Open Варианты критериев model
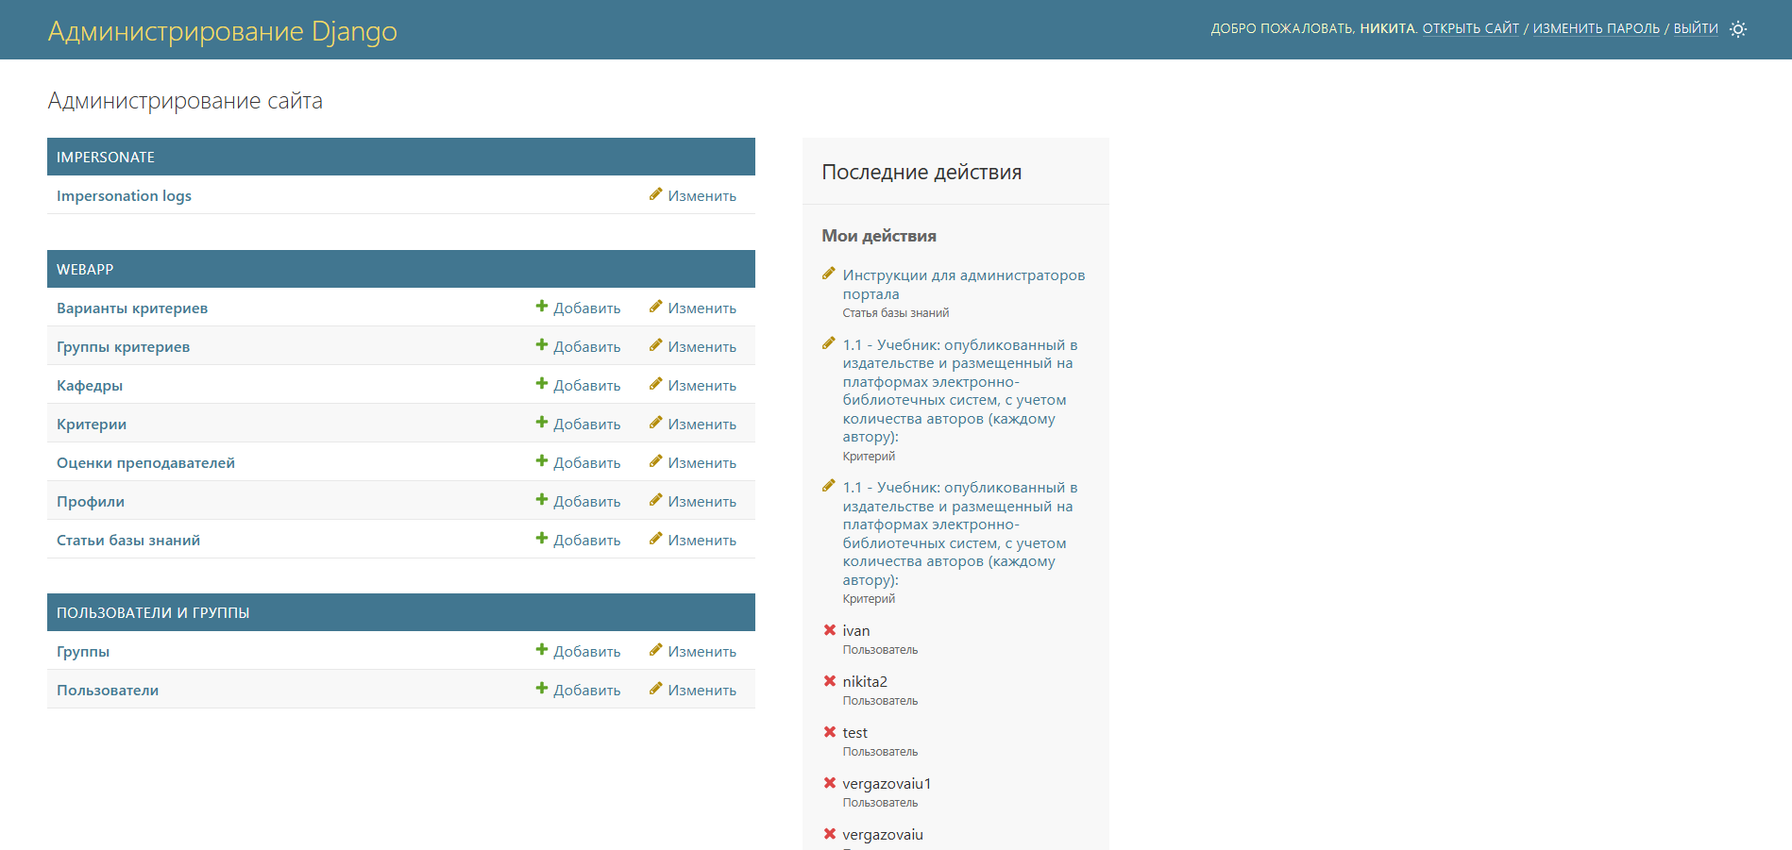The width and height of the screenshot is (1792, 850). pos(132,308)
